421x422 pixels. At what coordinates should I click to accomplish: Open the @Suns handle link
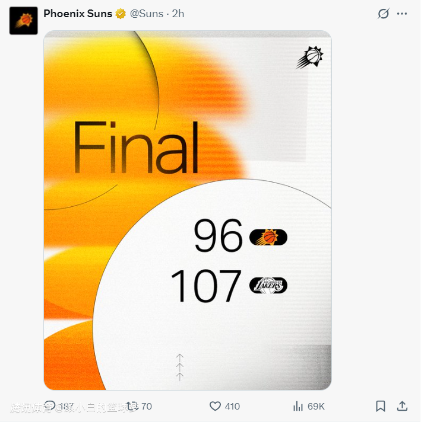[147, 14]
